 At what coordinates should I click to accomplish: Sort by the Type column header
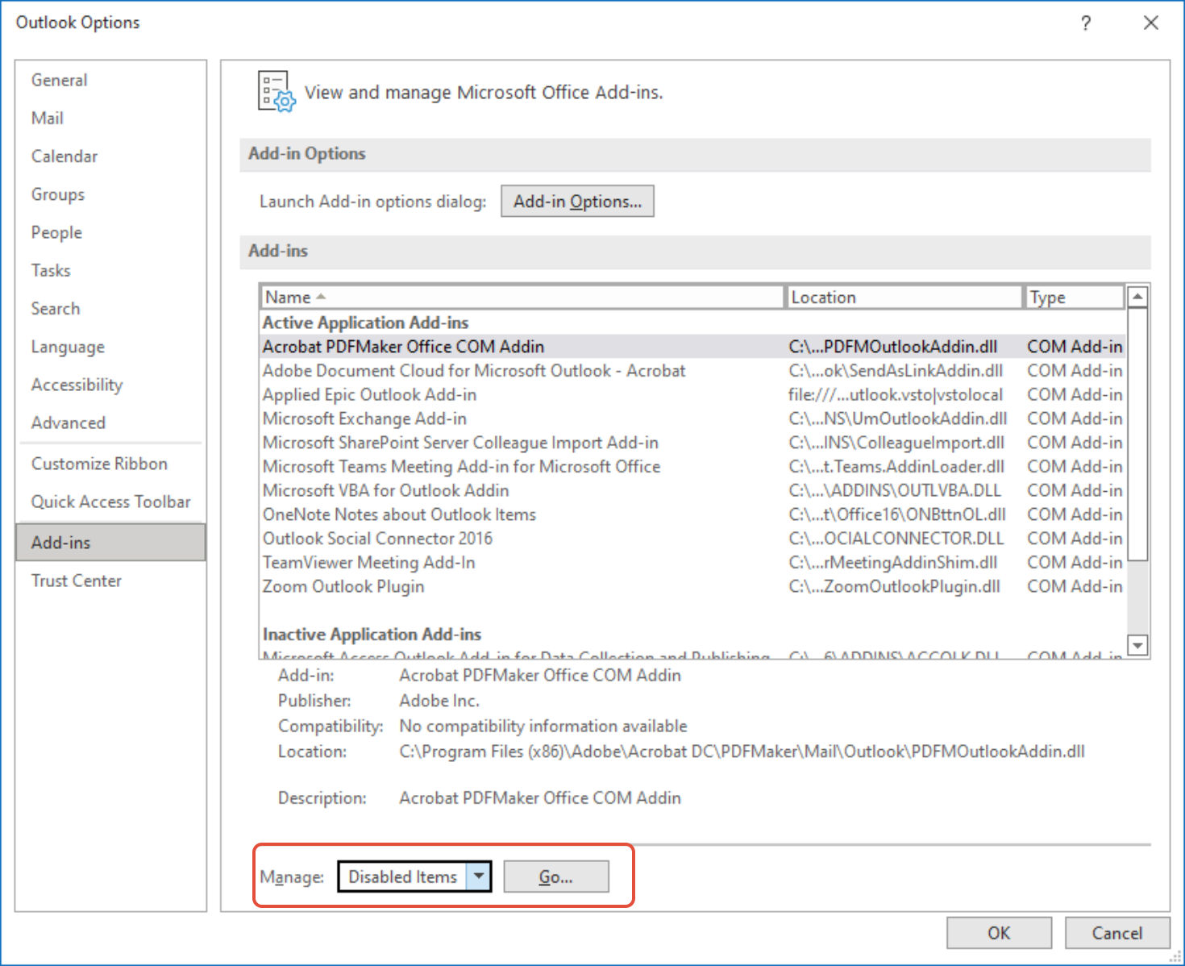(1075, 298)
